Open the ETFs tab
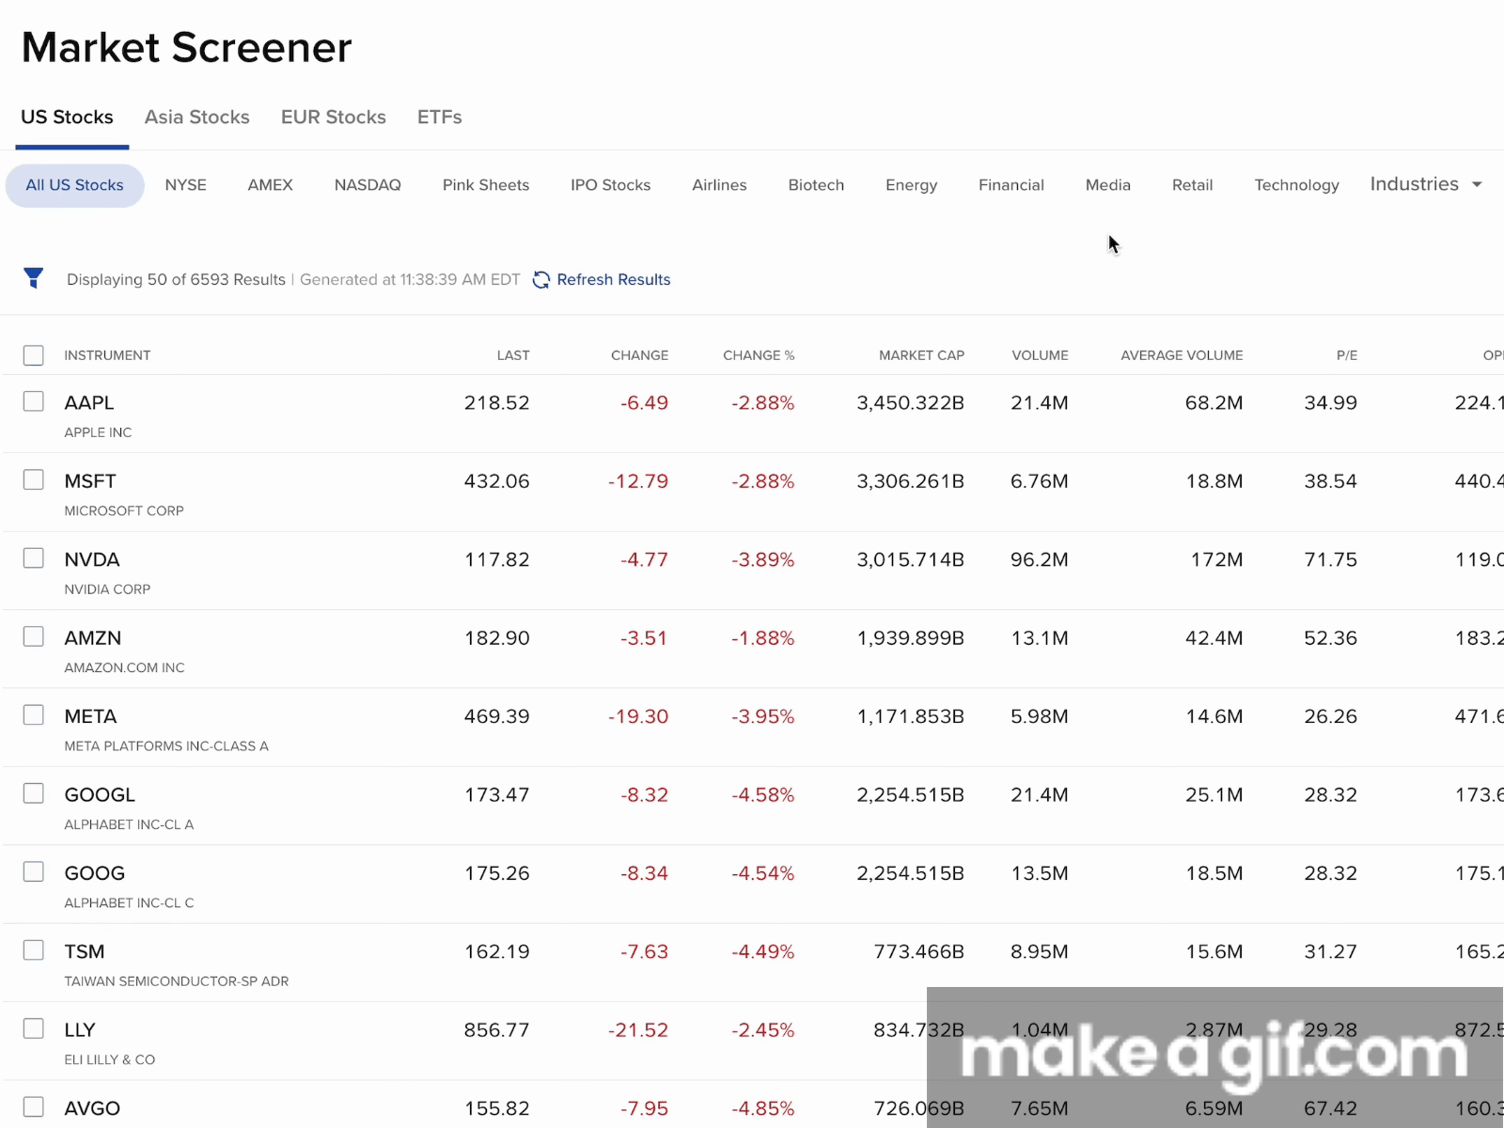This screenshot has height=1128, width=1504. pyautogui.click(x=439, y=117)
